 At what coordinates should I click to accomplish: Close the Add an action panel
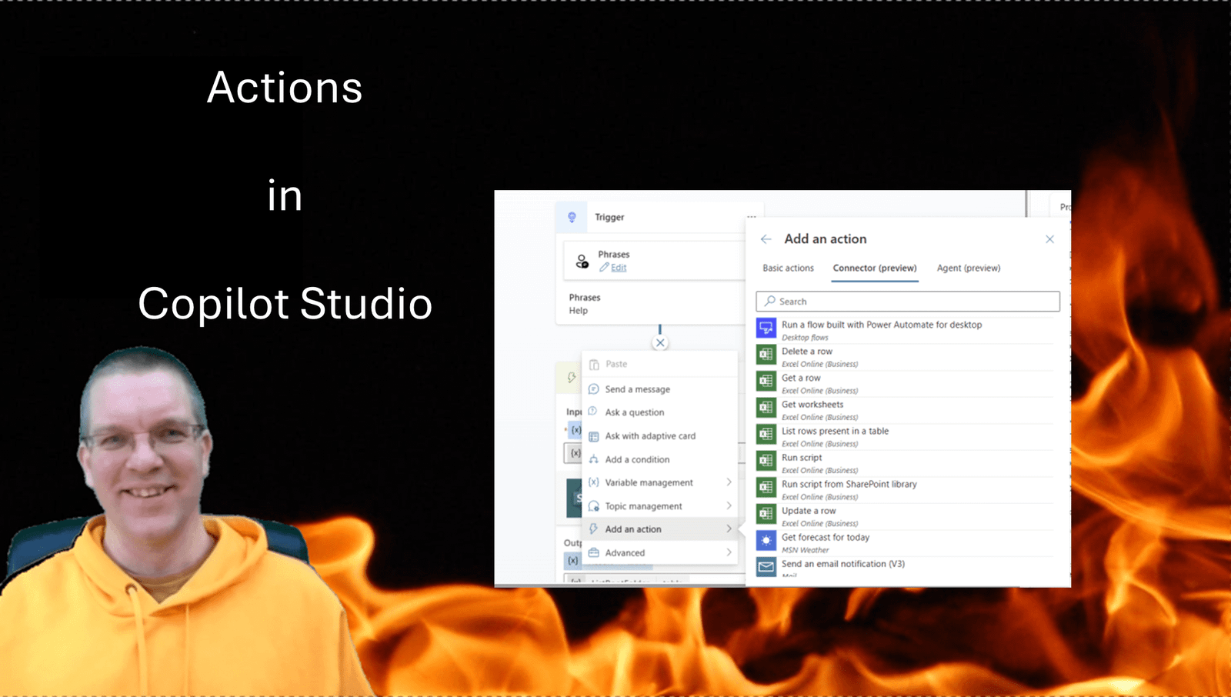[1049, 239]
